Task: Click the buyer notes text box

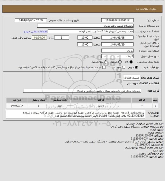Action: pos(75,114)
